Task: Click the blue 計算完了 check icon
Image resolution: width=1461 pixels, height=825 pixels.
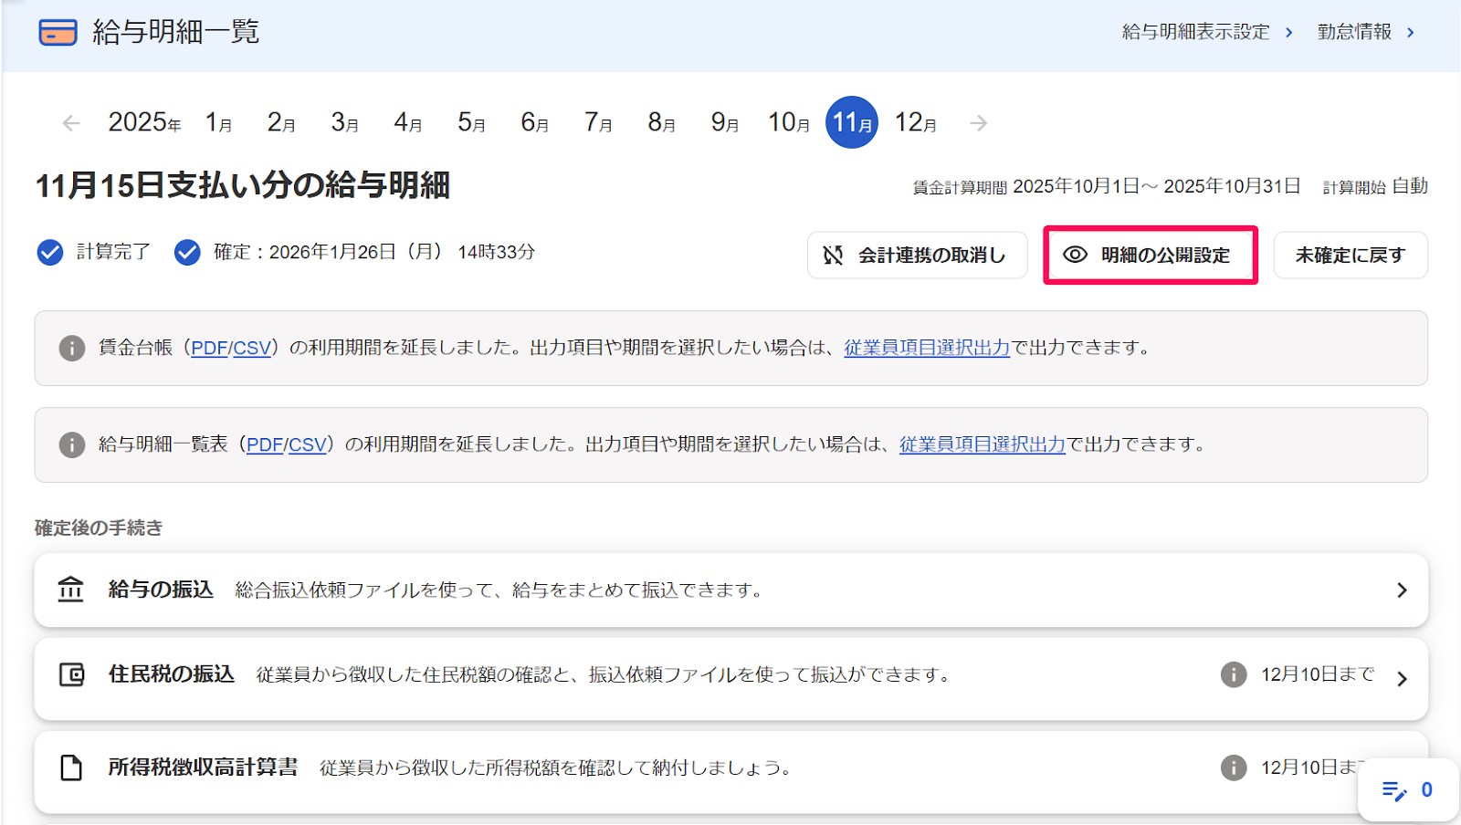Action: (x=50, y=252)
